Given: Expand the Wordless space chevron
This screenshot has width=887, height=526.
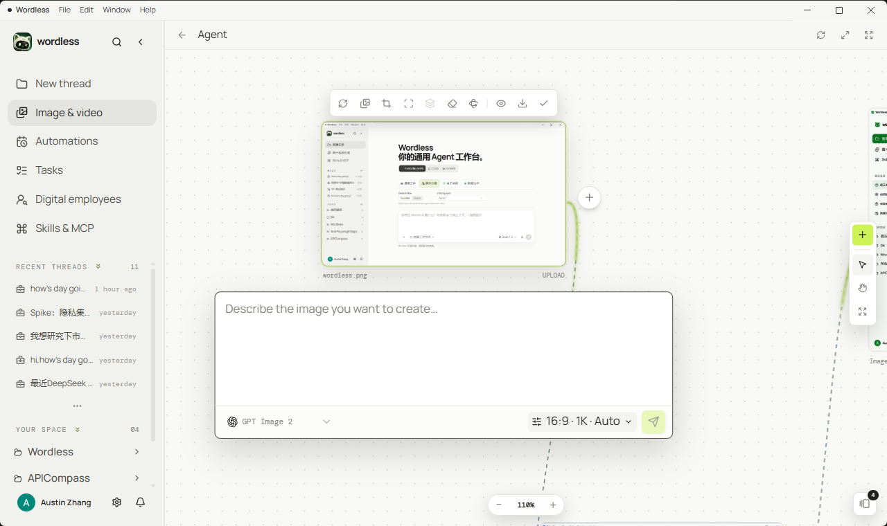Looking at the screenshot, I should 137,452.
